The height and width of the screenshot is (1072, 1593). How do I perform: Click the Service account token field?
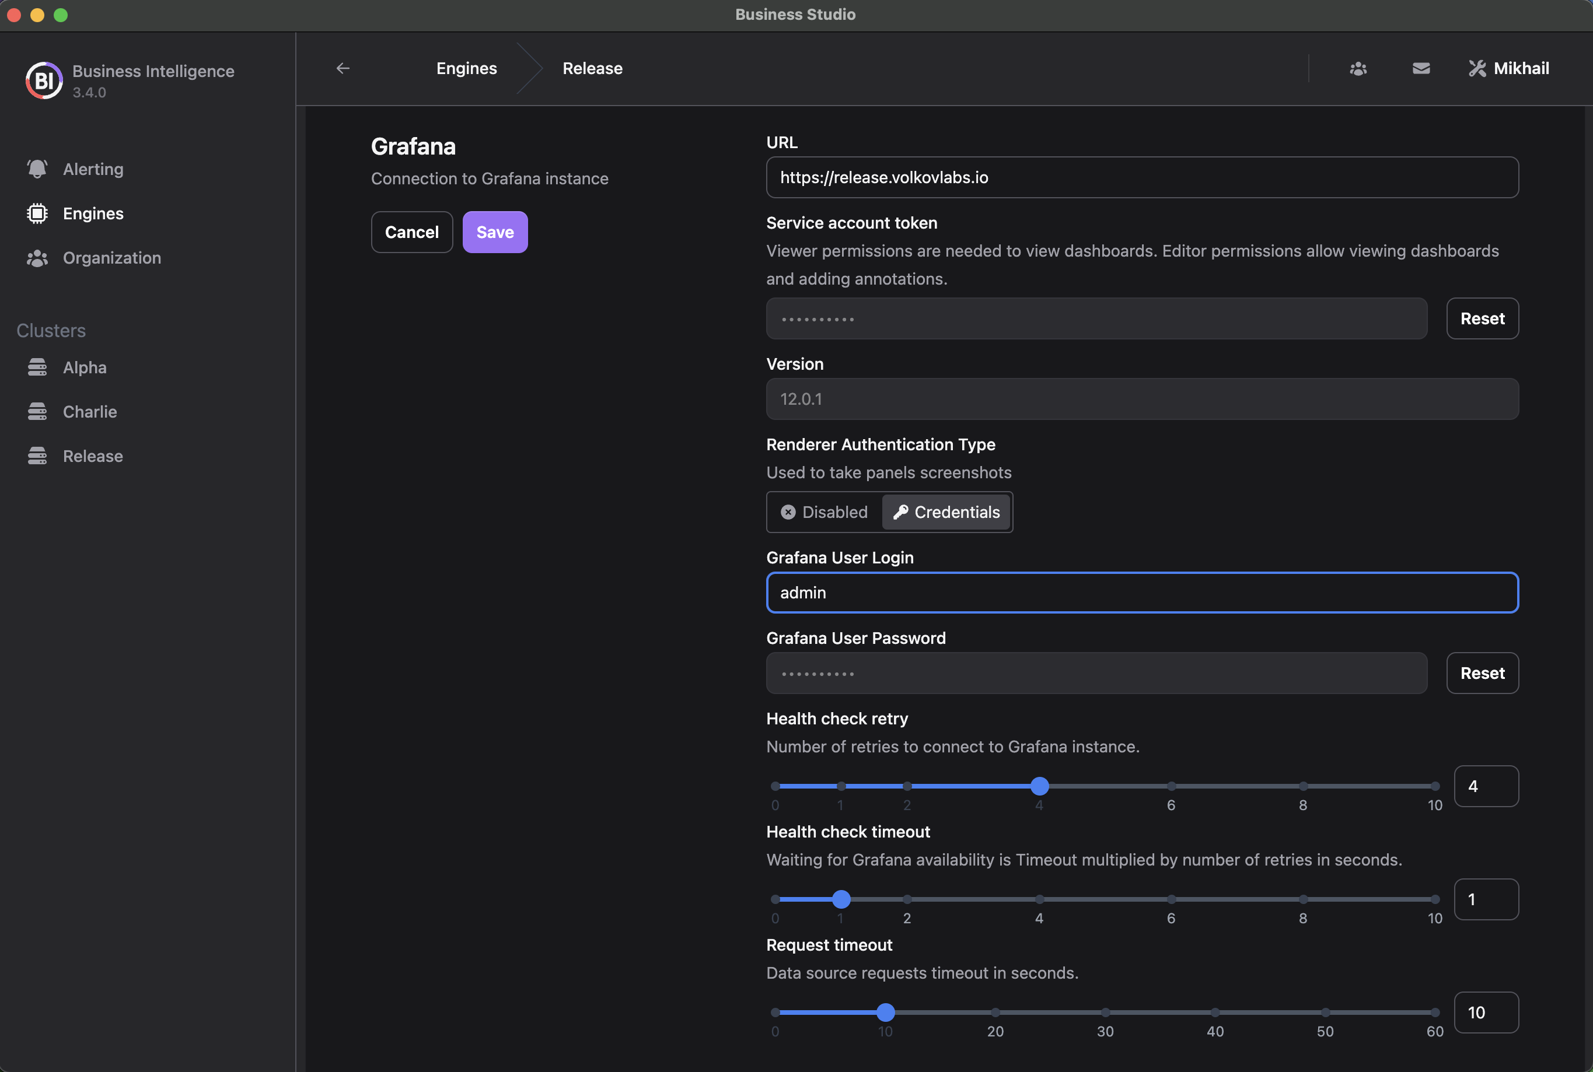coord(1096,318)
